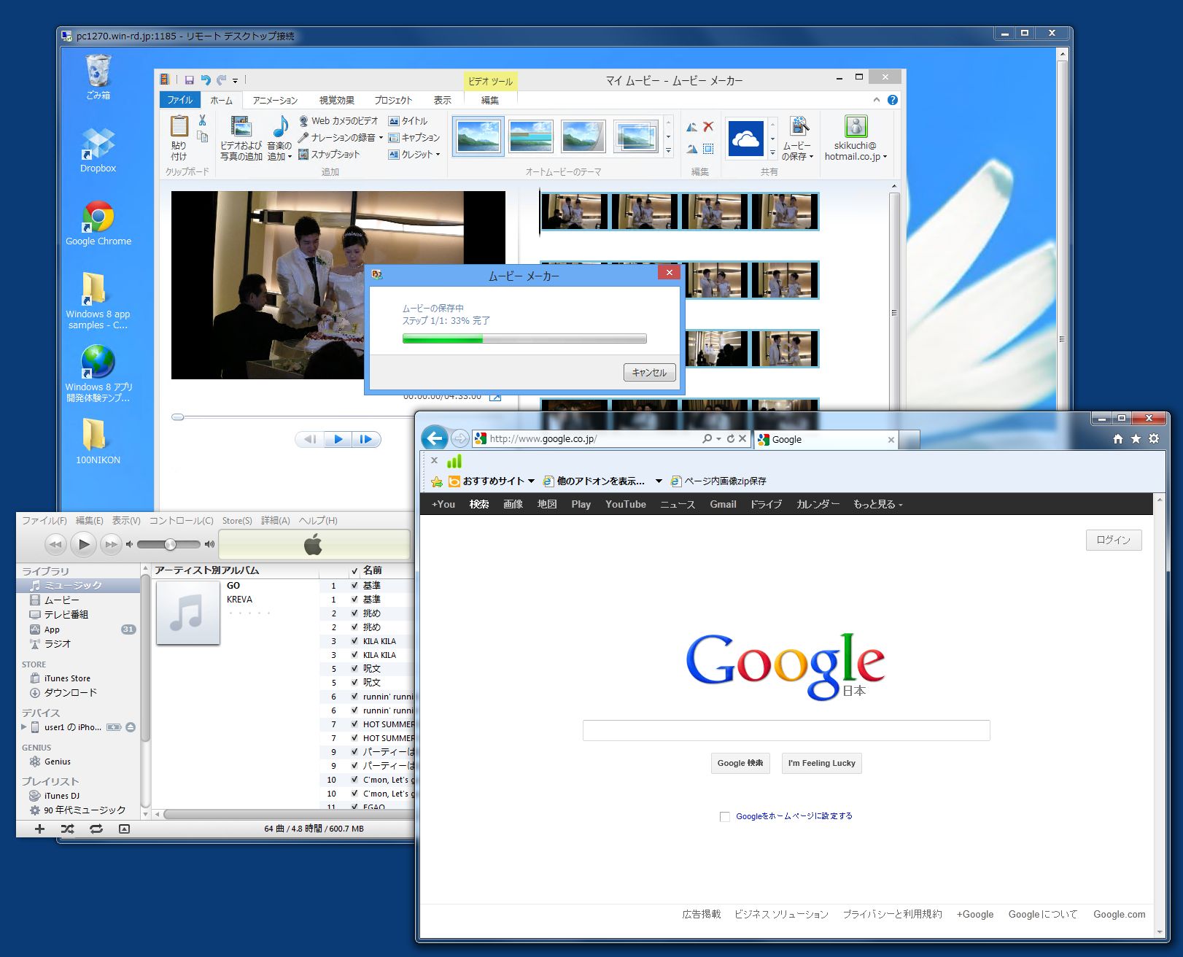
Task: Open Internet Explorer tools gear
Action: (x=1153, y=438)
